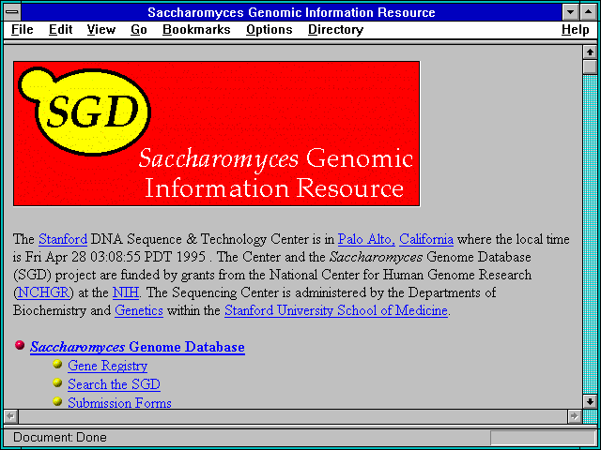Click the vertical scrollbar down arrow
The width and height of the screenshot is (601, 450).
tap(590, 401)
